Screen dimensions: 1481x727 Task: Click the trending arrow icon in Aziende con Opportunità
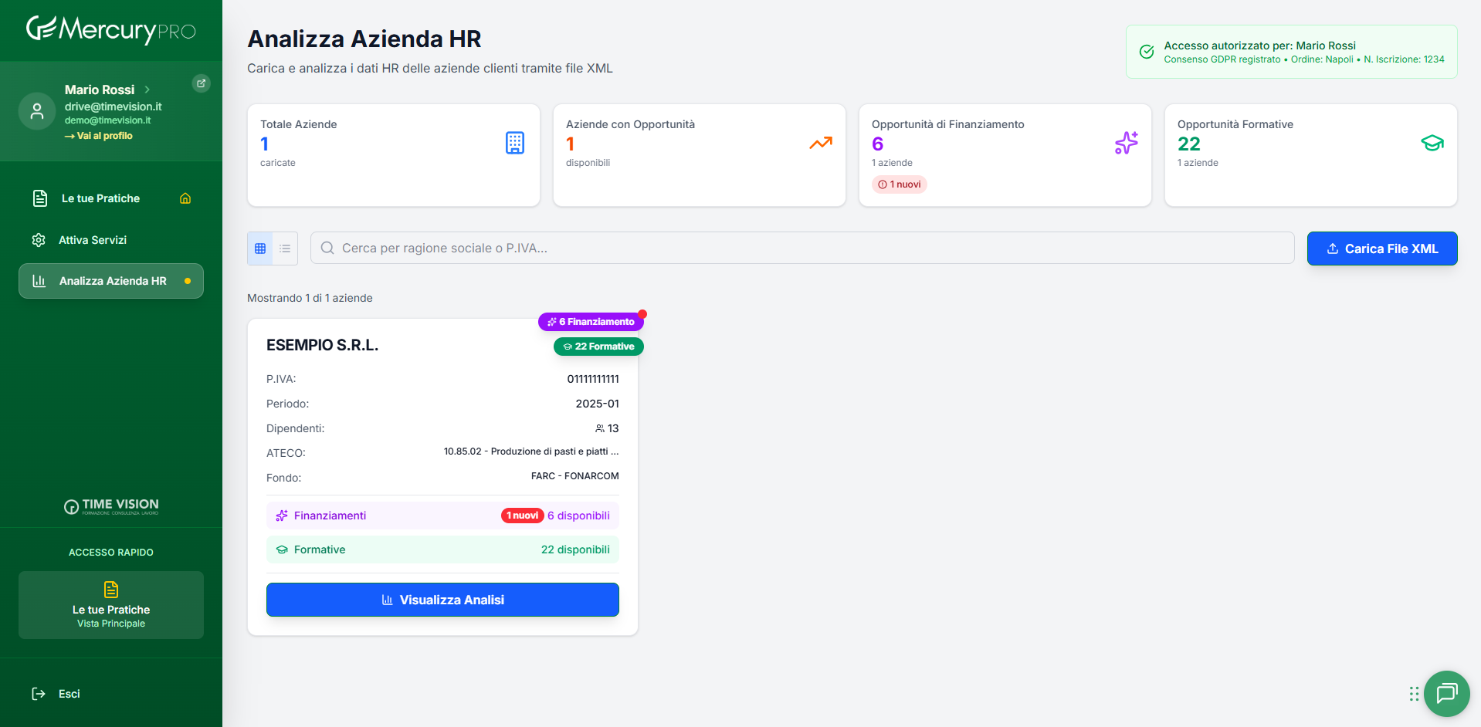[820, 143]
